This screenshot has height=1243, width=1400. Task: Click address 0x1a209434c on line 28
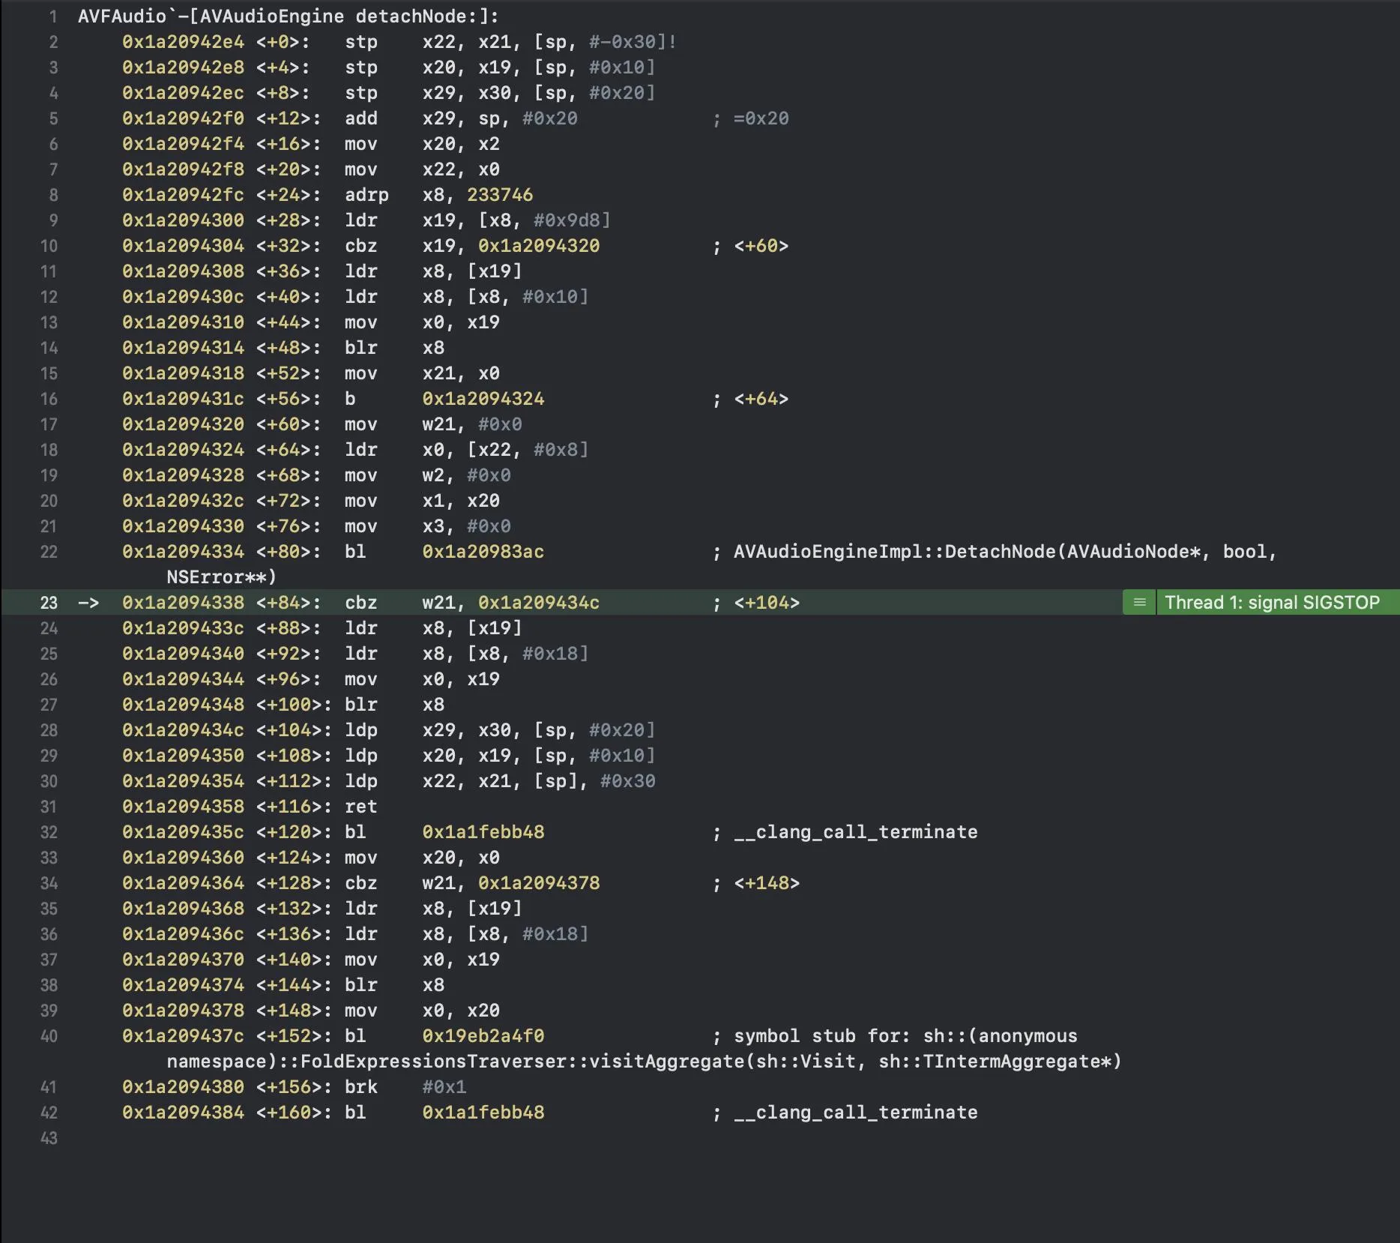(183, 730)
